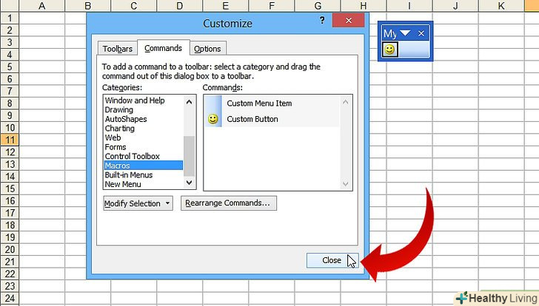Screen dimensions: 539x306
Task: Close the floating My toolbar
Action: click(x=421, y=33)
